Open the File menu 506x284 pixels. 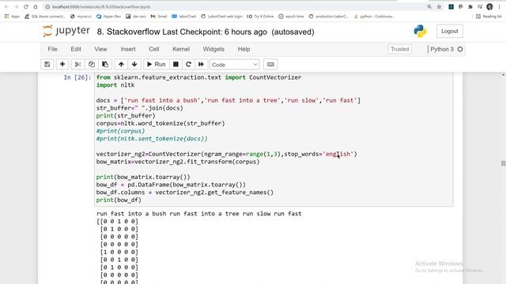[52, 49]
